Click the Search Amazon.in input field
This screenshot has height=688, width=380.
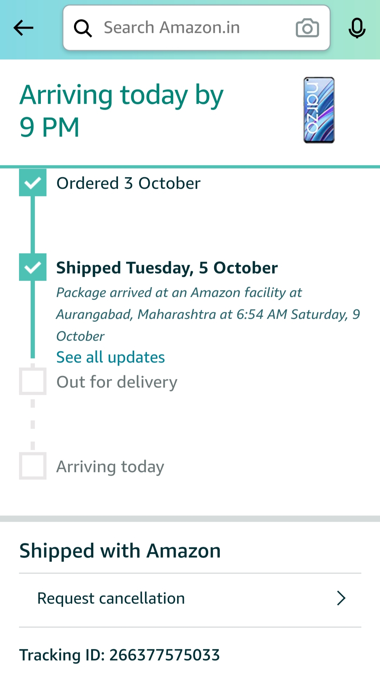[190, 28]
